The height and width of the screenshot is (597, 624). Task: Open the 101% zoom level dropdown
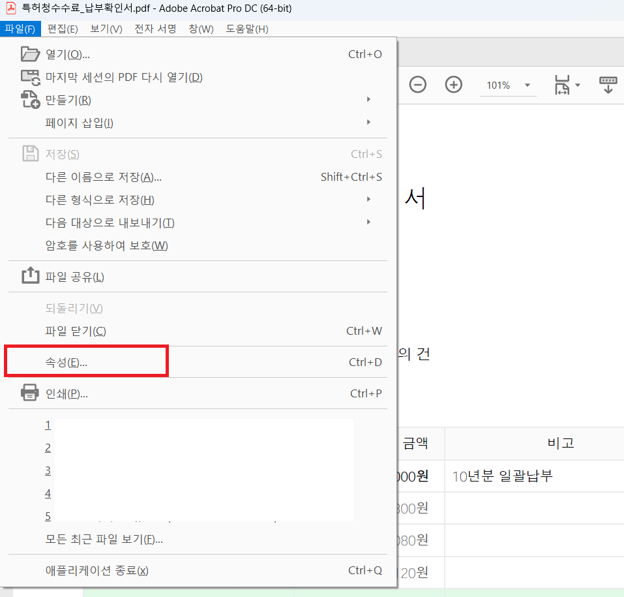click(x=508, y=85)
